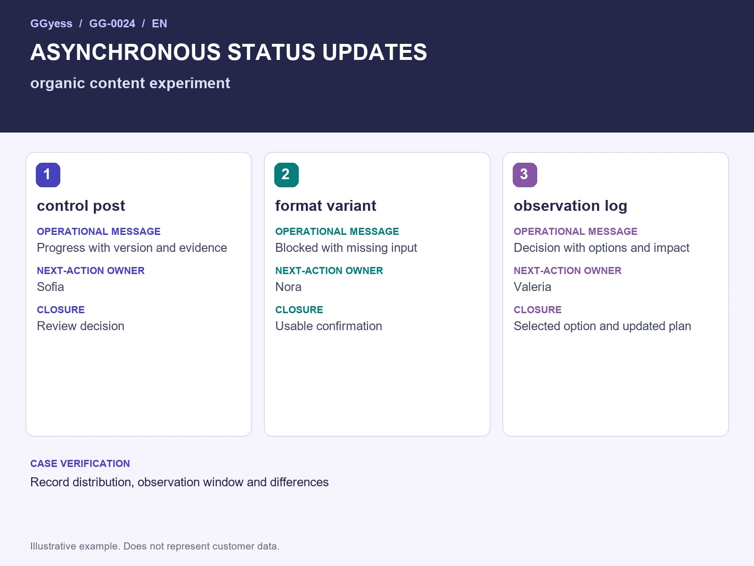Click the number 1 badge on control post card
This screenshot has height=566, width=754.
pyautogui.click(x=48, y=175)
